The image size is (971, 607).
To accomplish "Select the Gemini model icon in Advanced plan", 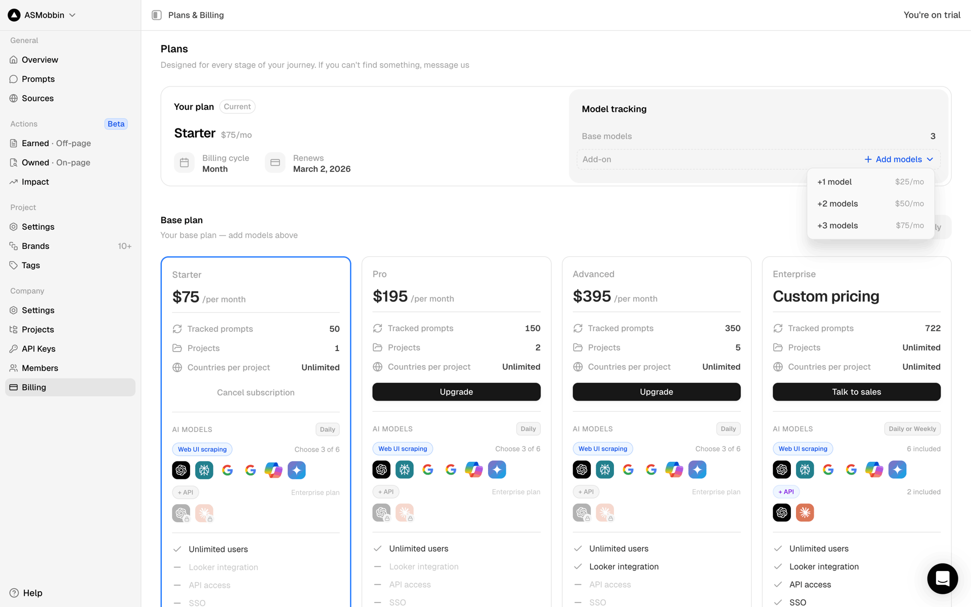I will tap(697, 470).
